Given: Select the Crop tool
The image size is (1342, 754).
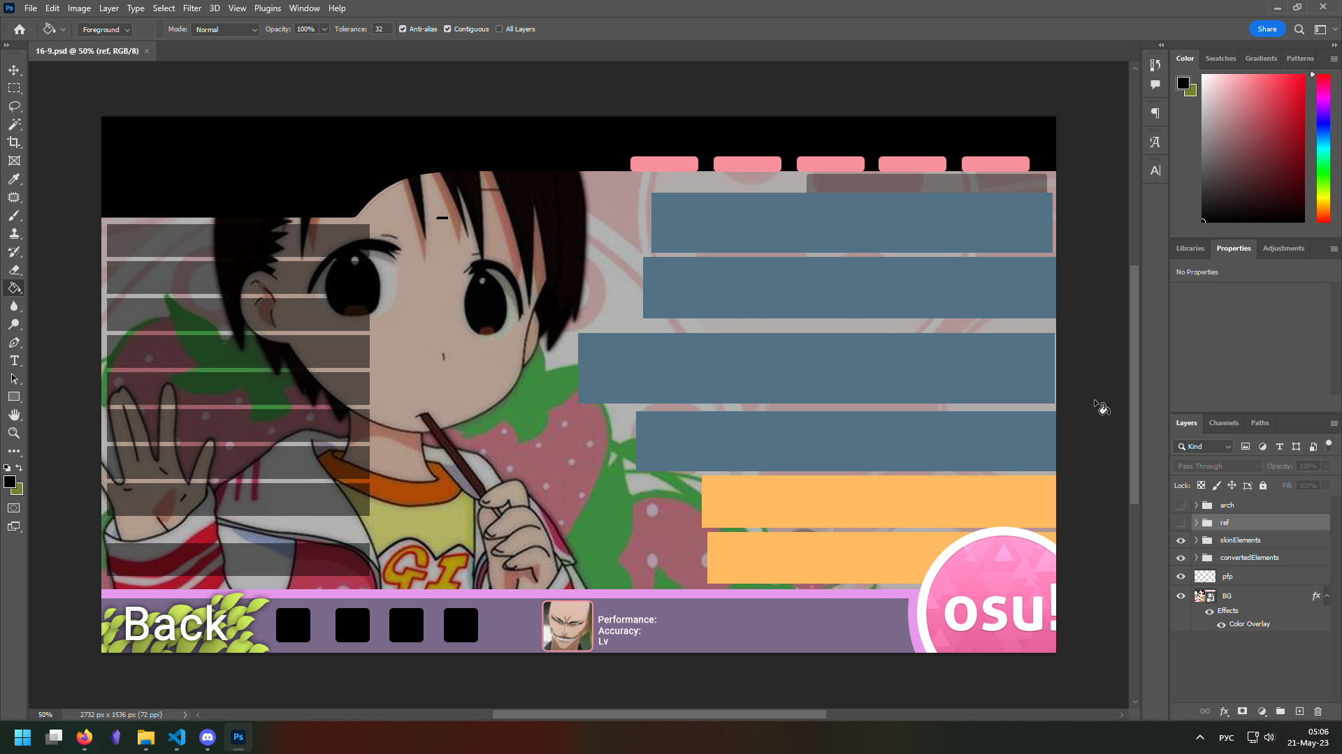Looking at the screenshot, I should click(14, 142).
